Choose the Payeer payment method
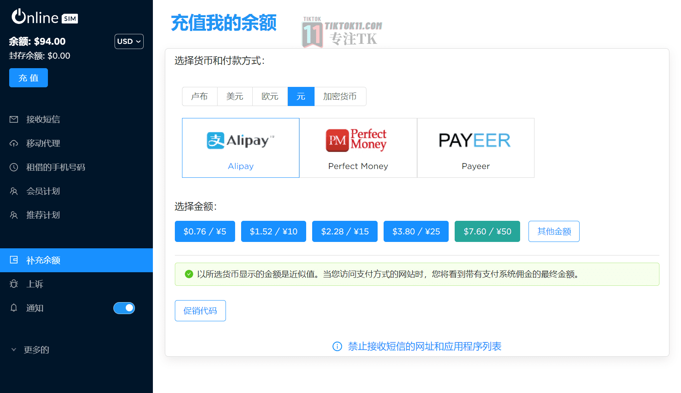 (475, 148)
